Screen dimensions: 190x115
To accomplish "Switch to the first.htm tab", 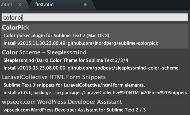I will [x=44, y=5].
